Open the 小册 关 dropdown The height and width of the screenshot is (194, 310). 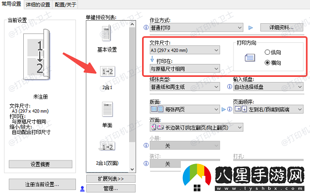[184, 145]
